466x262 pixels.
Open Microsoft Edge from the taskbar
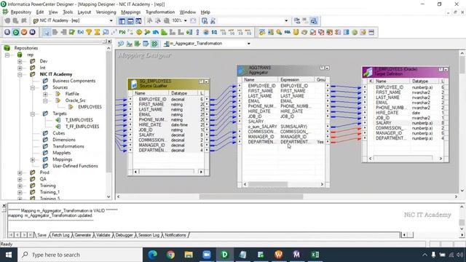152,255
